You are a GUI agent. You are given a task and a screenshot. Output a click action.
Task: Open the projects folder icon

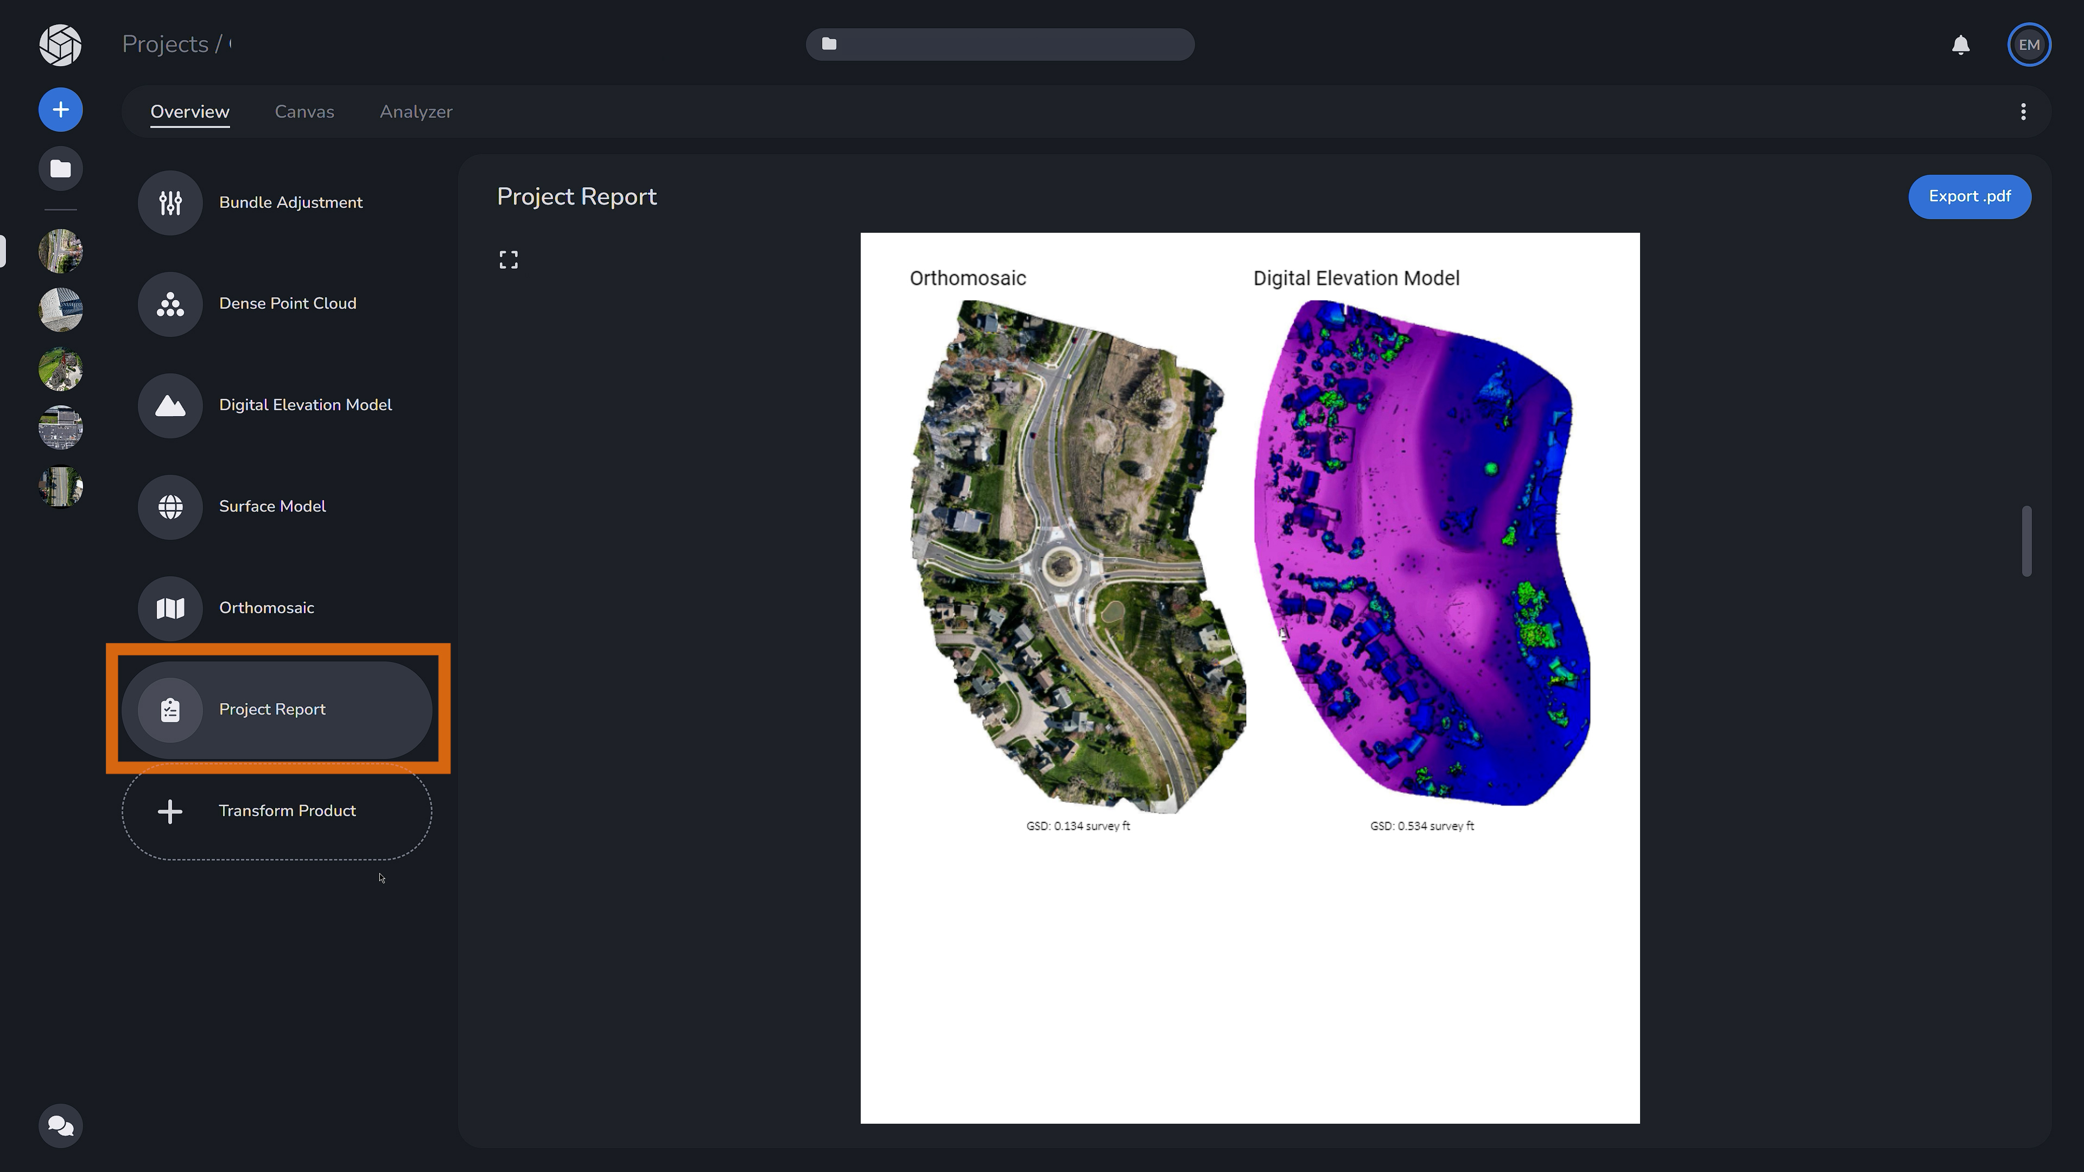tap(60, 168)
